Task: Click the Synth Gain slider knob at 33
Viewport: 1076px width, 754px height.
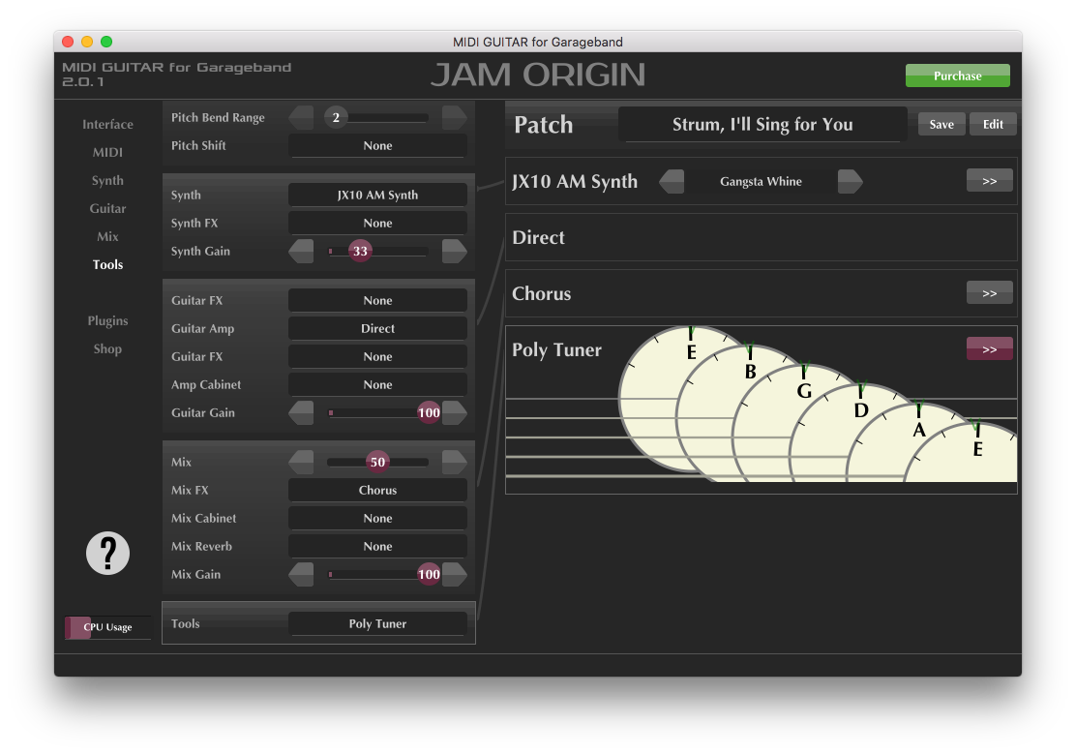Action: 360,252
